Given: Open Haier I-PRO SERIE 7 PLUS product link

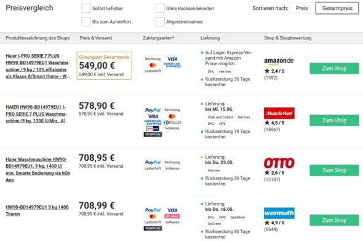Looking at the screenshot, I should 38,66.
